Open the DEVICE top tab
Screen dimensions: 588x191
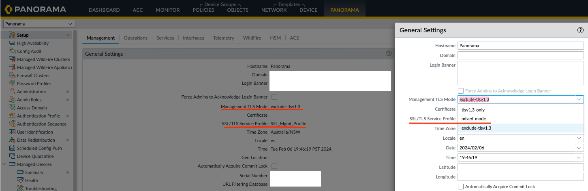point(308,10)
